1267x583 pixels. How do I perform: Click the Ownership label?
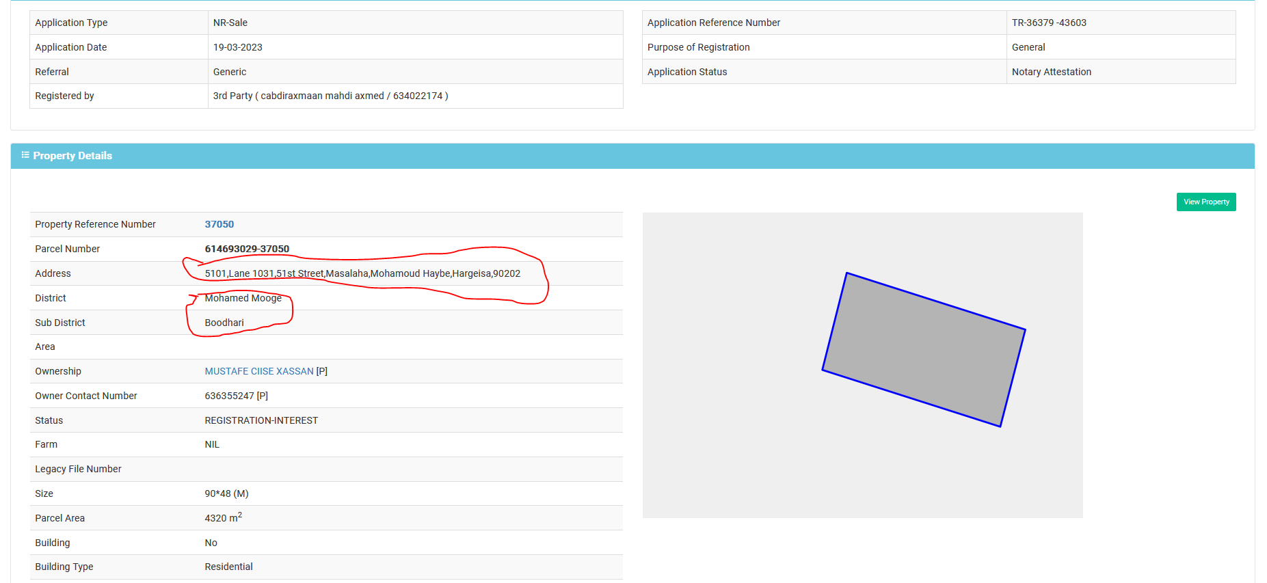(x=57, y=371)
